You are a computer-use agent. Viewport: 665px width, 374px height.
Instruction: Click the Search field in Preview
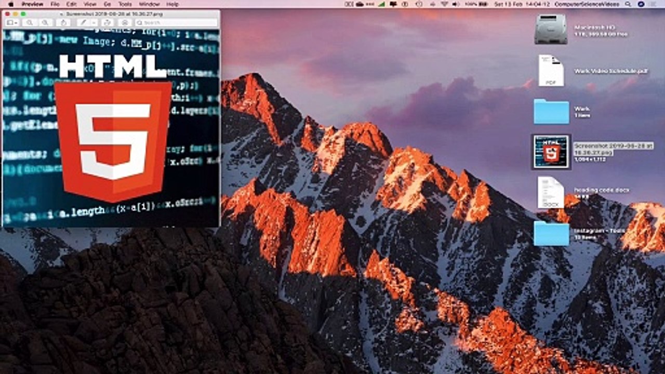176,22
